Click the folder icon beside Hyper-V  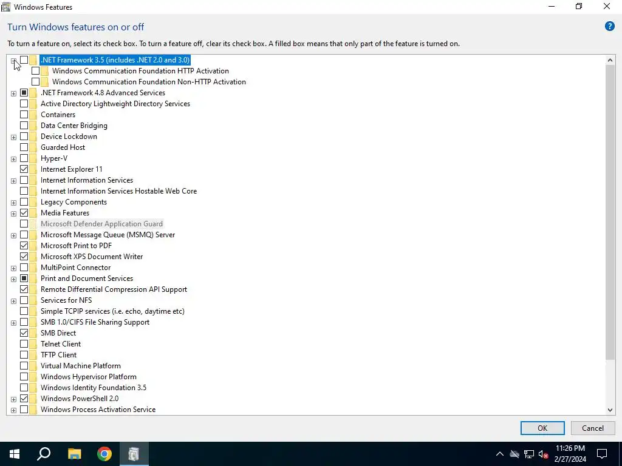(x=33, y=158)
